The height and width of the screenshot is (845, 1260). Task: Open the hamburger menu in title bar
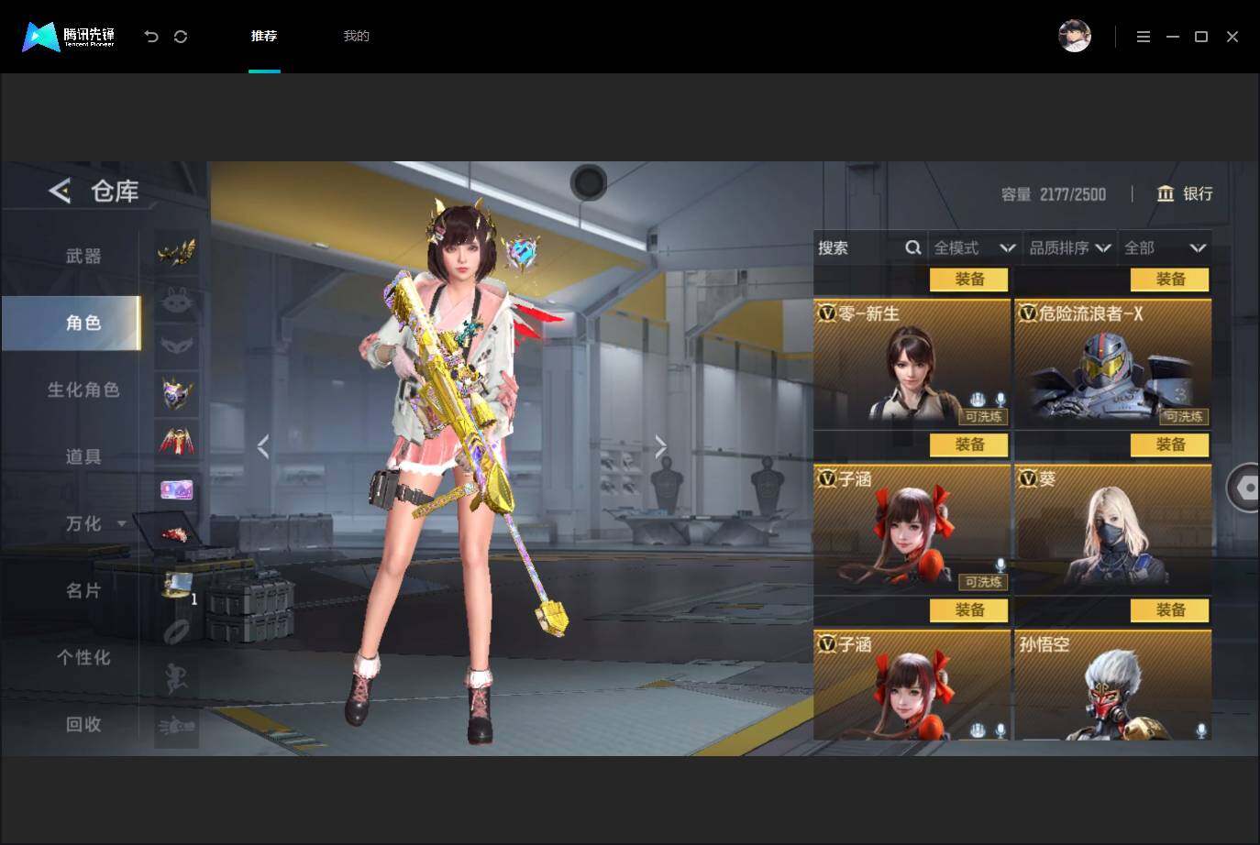coord(1143,37)
